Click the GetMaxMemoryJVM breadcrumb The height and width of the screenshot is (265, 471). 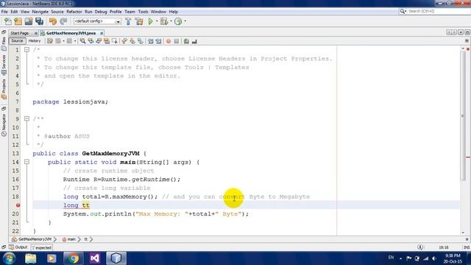click(x=32, y=239)
